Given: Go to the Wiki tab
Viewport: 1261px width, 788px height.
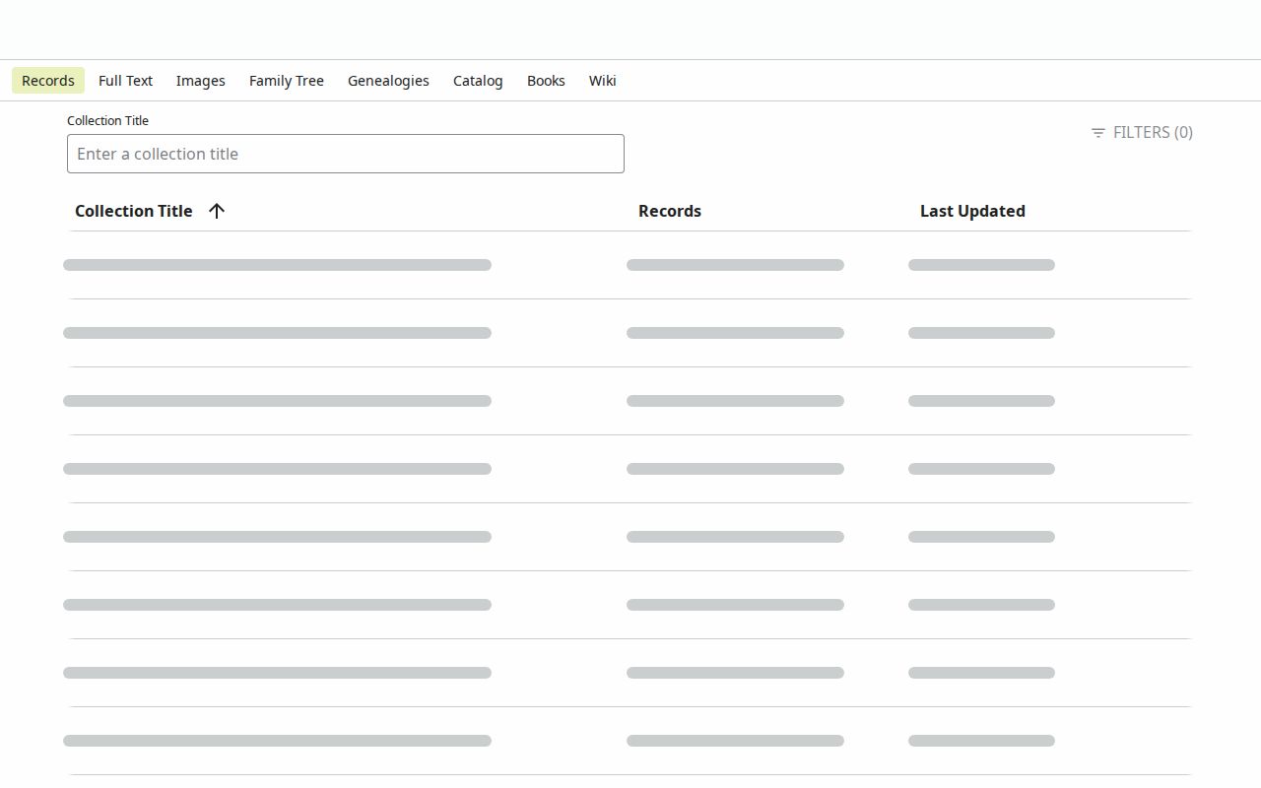Looking at the screenshot, I should (x=603, y=81).
